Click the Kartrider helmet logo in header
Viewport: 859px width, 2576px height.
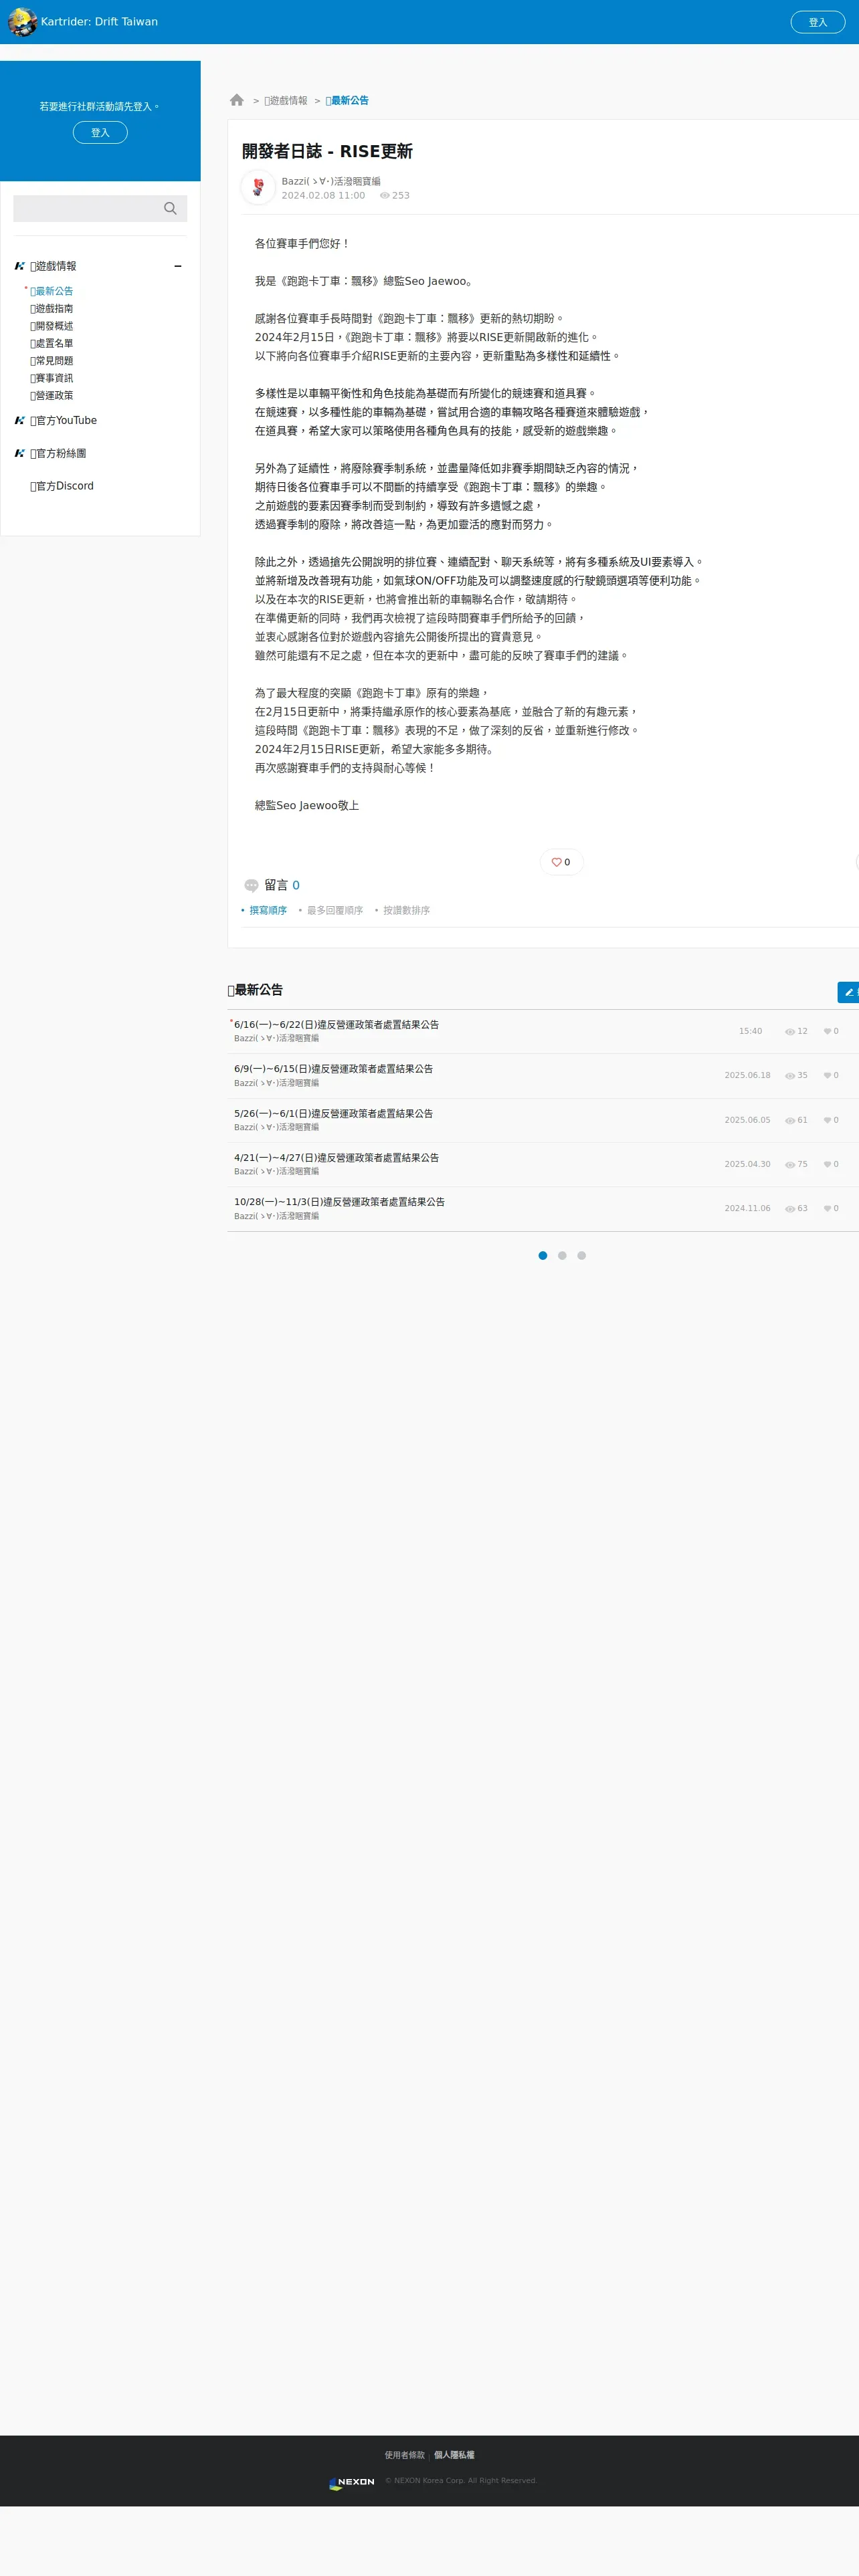pos(22,22)
